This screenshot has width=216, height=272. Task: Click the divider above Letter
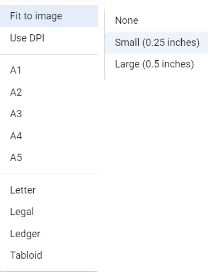point(49,174)
